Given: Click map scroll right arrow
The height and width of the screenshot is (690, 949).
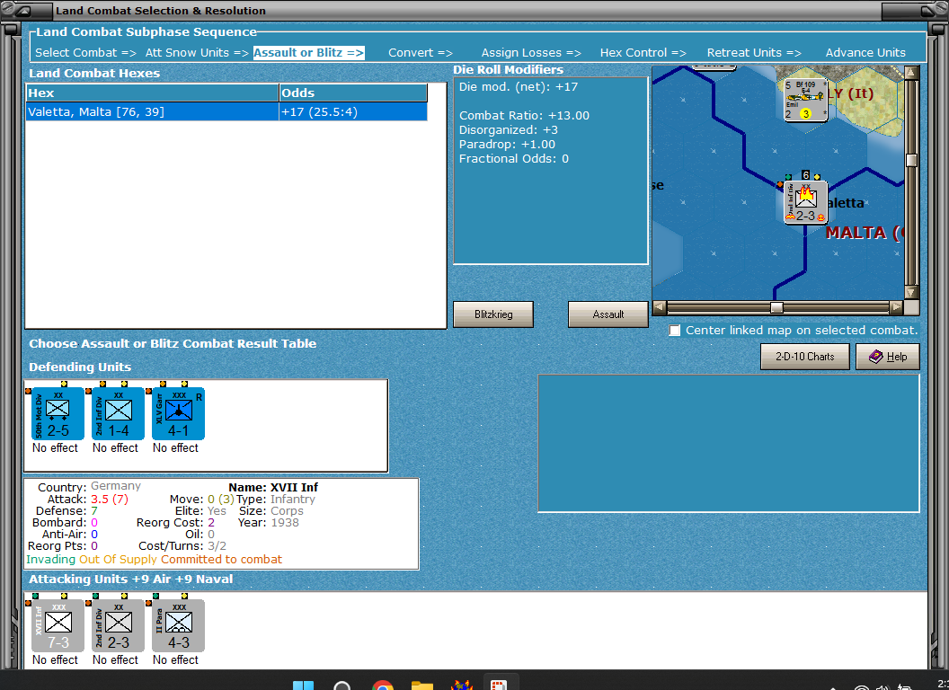Looking at the screenshot, I should pyautogui.click(x=896, y=307).
